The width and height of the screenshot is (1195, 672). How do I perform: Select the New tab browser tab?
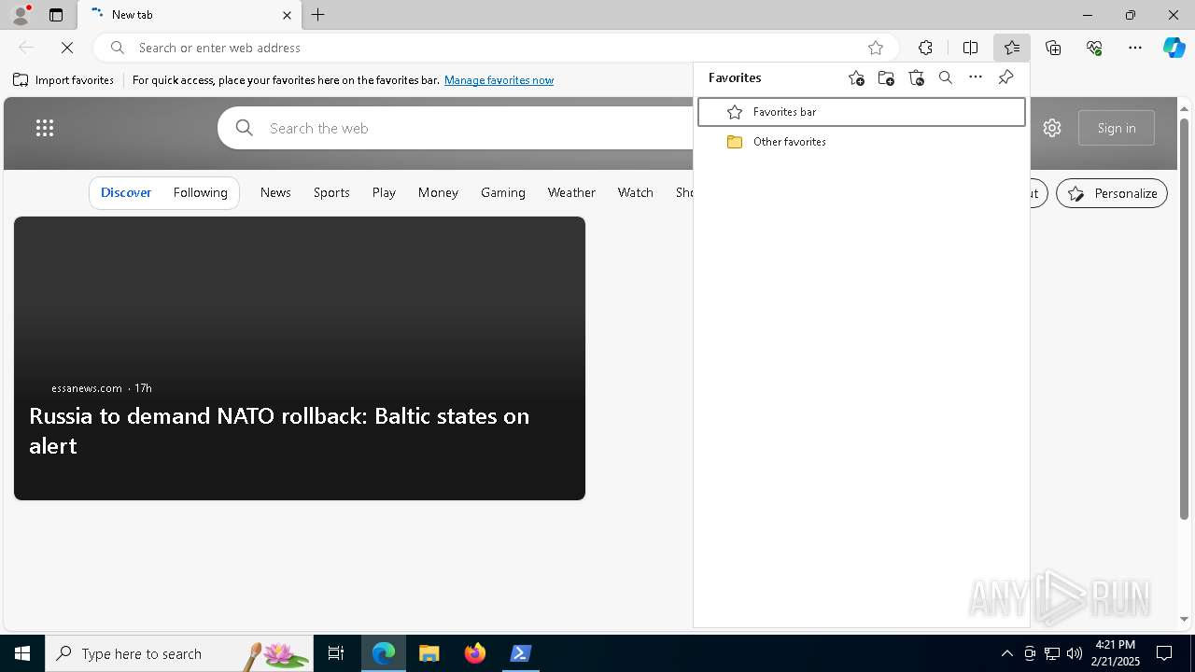(x=190, y=15)
